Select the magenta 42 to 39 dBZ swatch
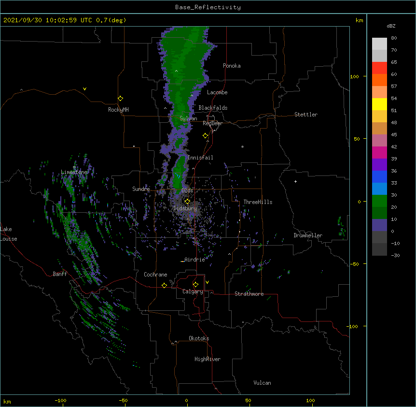 pos(379,152)
